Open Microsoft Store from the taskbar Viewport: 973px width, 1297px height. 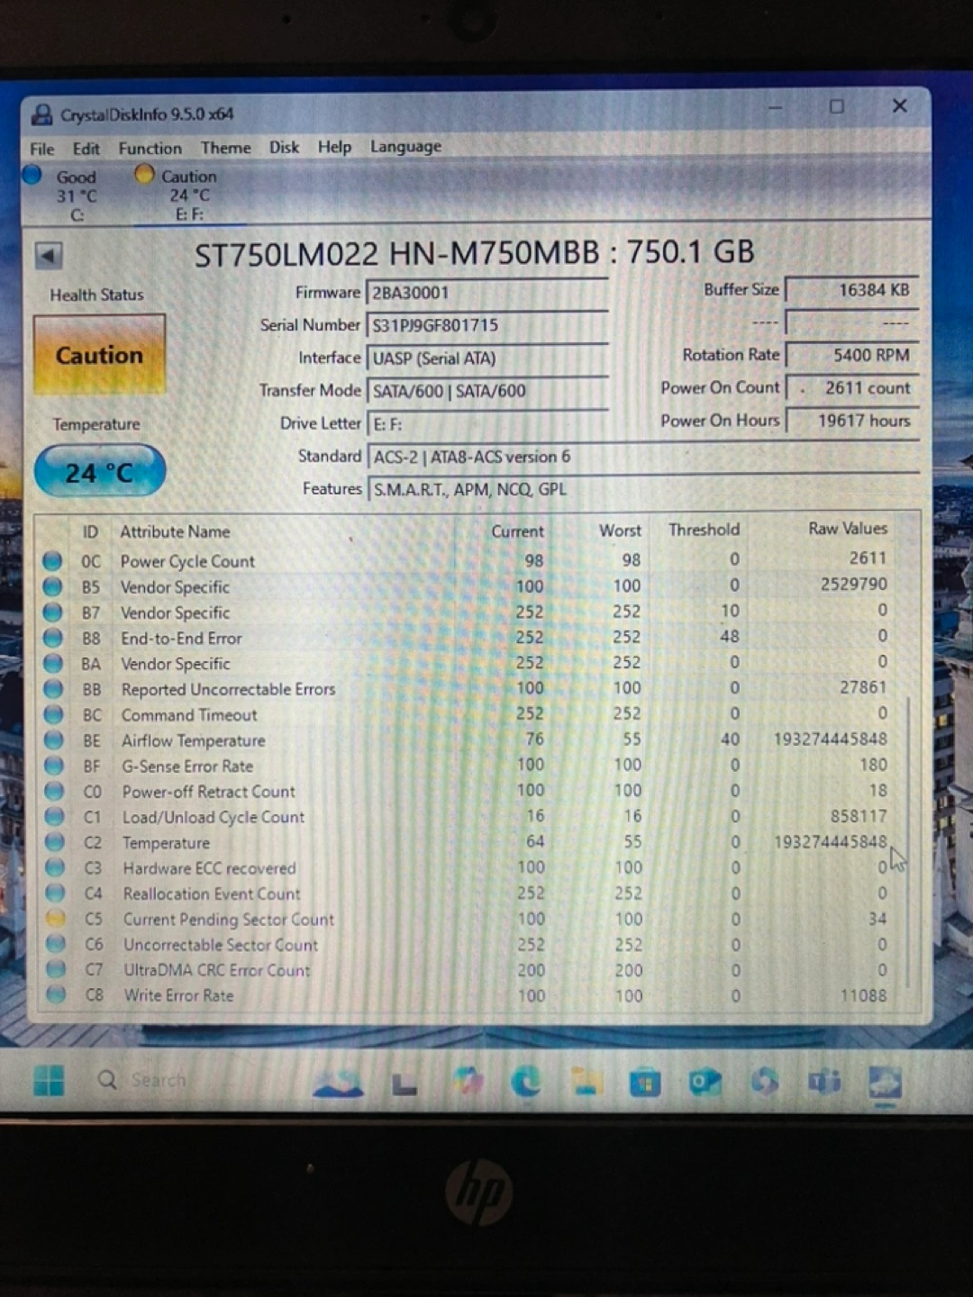click(645, 1082)
